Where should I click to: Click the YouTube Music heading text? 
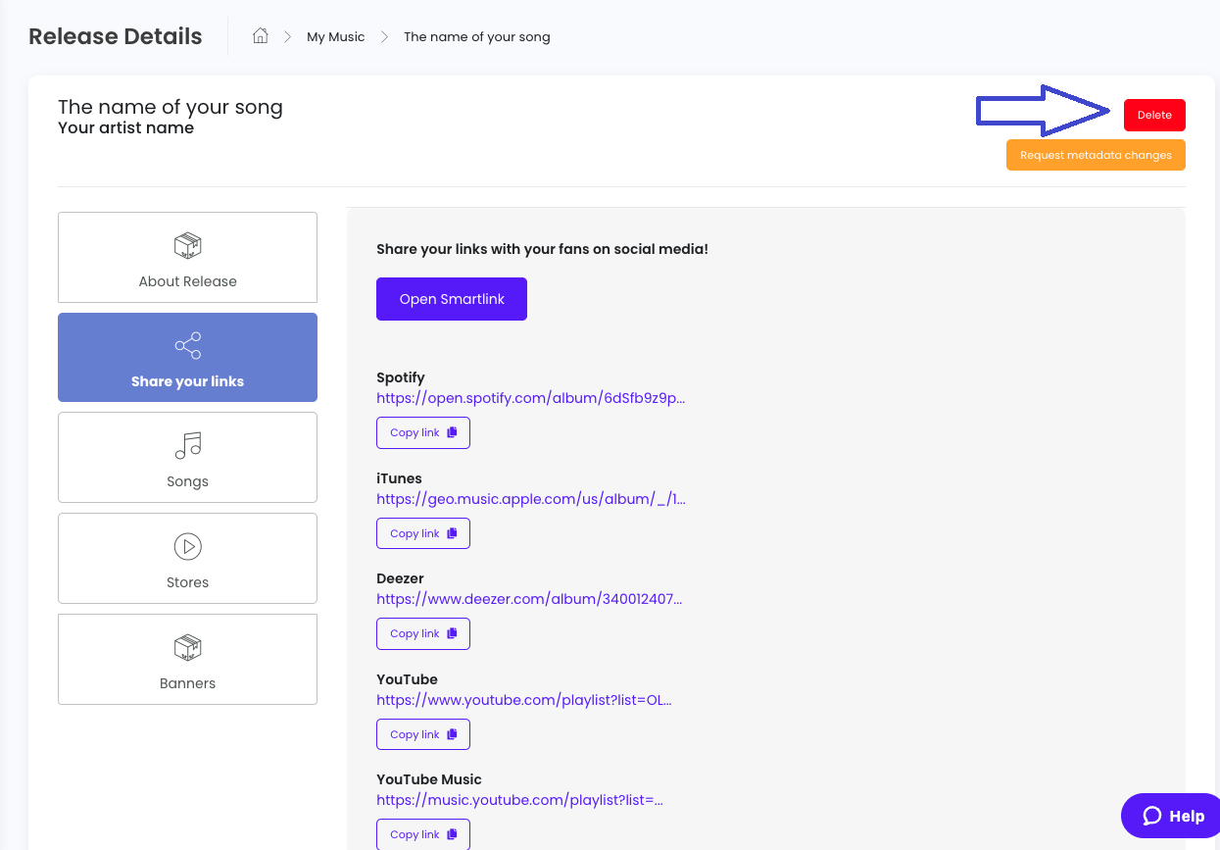tap(429, 779)
